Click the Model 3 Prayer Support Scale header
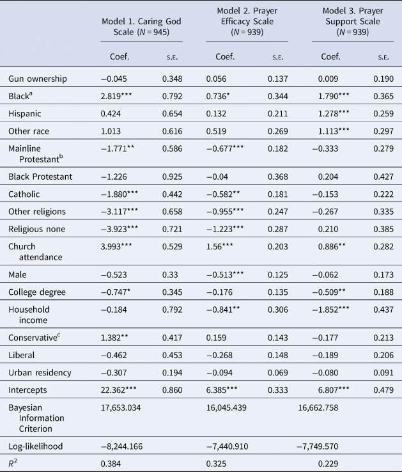 coord(353,24)
